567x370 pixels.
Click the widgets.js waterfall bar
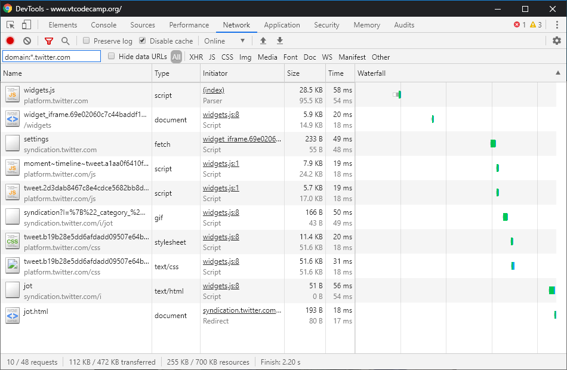coord(397,95)
